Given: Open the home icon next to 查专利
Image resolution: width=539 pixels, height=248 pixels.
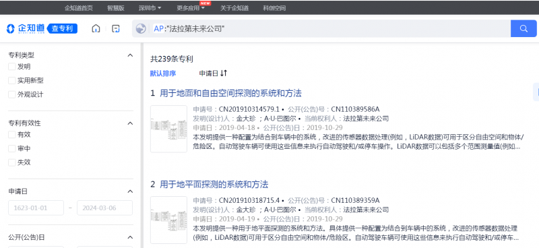Looking at the screenshot, I should (x=96, y=28).
